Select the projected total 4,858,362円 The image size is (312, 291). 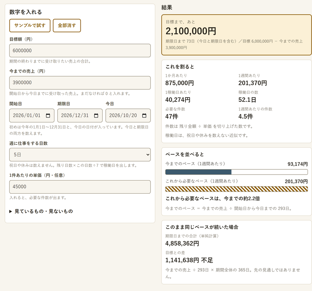(x=182, y=244)
